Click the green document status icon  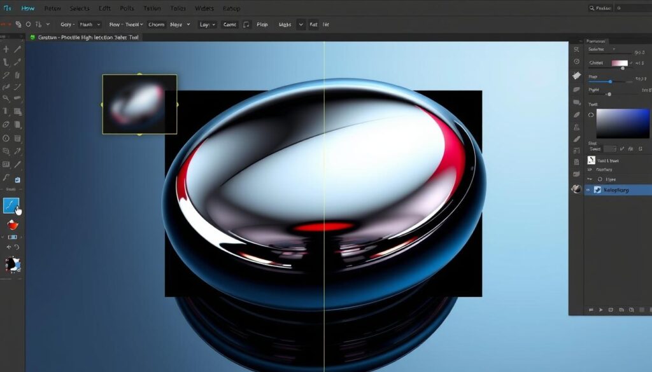pos(32,38)
